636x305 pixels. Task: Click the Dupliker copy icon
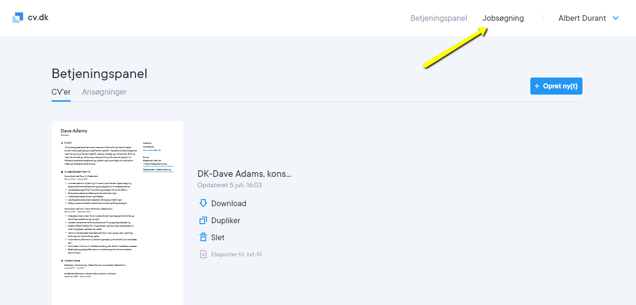pos(203,220)
